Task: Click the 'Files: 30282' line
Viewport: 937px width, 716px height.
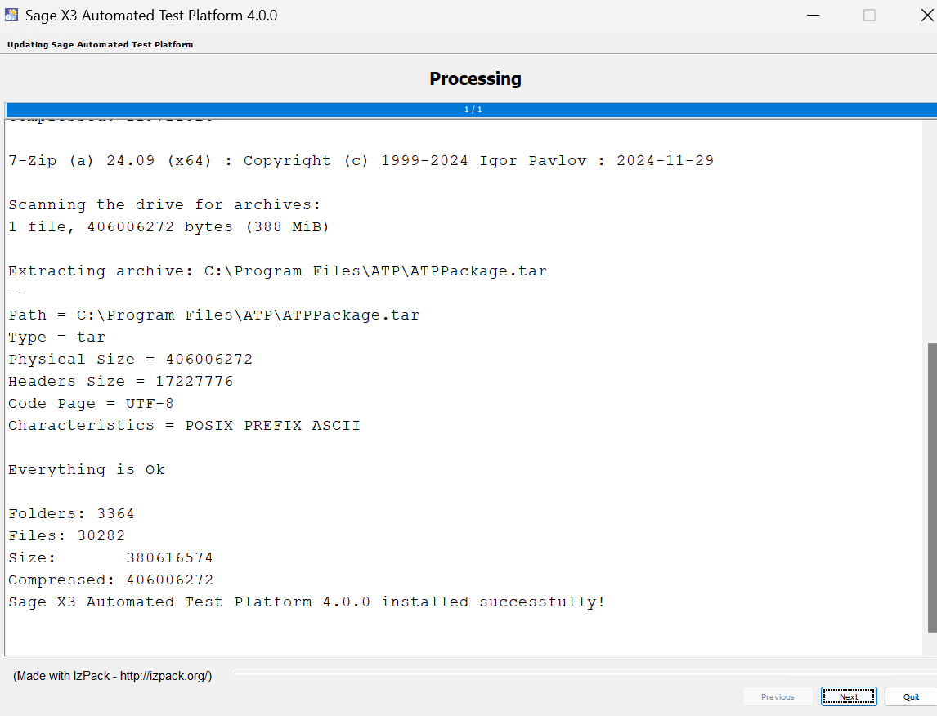Action: (x=67, y=535)
